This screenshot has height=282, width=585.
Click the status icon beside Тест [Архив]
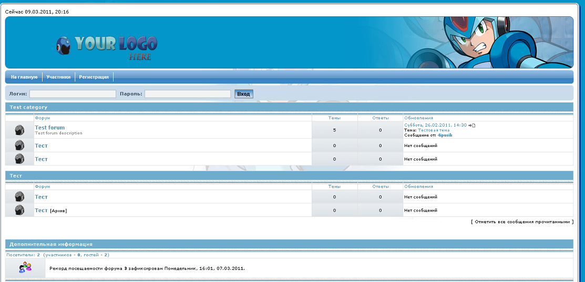pyautogui.click(x=20, y=210)
